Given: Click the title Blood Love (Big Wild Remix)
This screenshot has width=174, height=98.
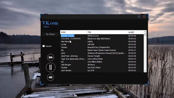Looking at the screenshot, I should (x=99, y=39).
